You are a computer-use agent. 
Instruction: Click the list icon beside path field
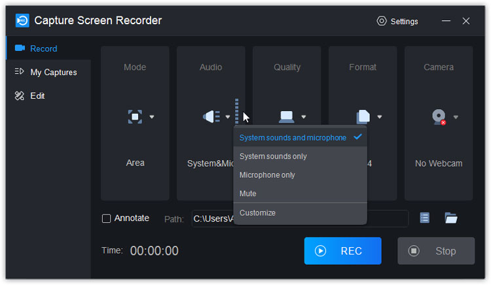point(425,218)
